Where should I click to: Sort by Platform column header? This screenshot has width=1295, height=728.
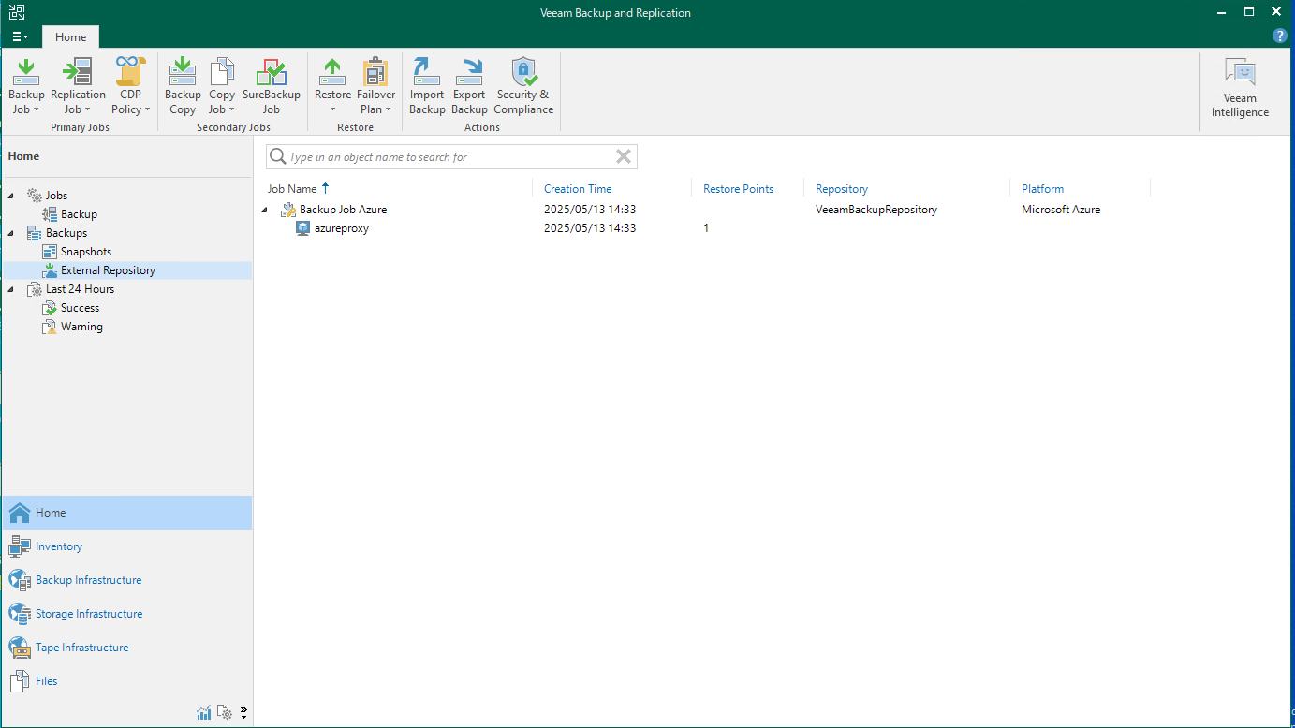(x=1042, y=188)
